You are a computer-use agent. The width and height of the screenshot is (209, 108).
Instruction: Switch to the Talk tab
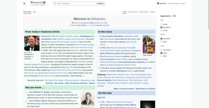[34, 12]
